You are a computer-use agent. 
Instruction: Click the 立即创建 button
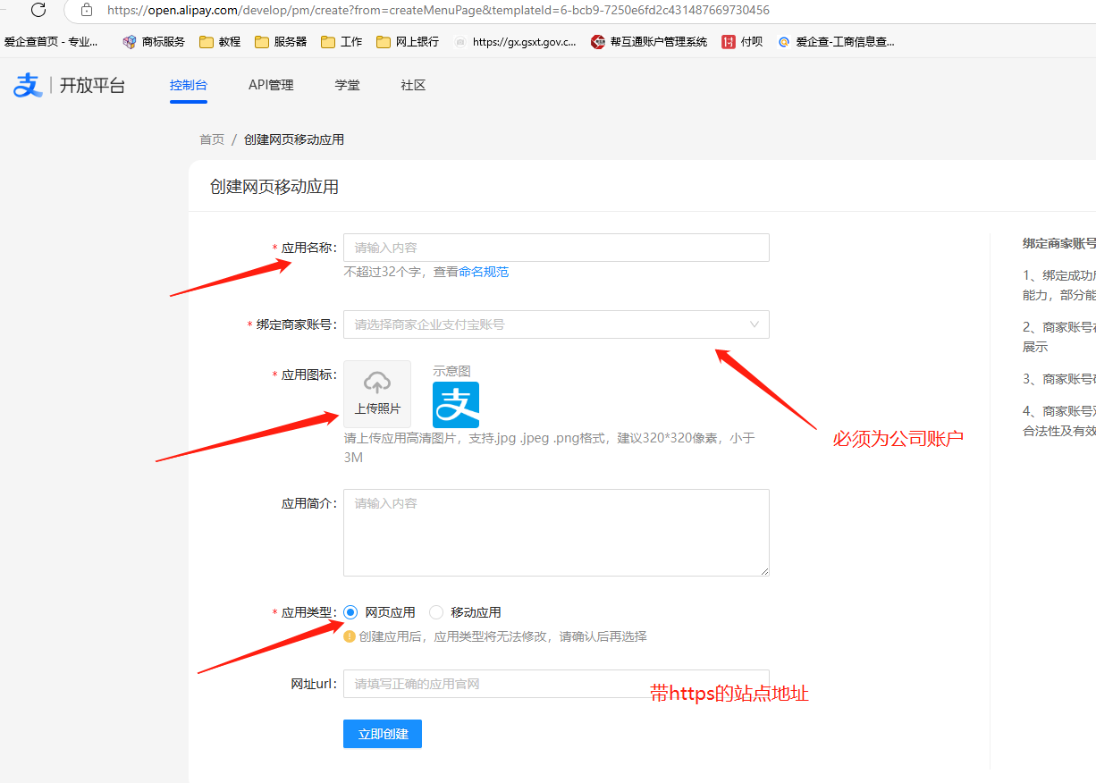pyautogui.click(x=383, y=734)
